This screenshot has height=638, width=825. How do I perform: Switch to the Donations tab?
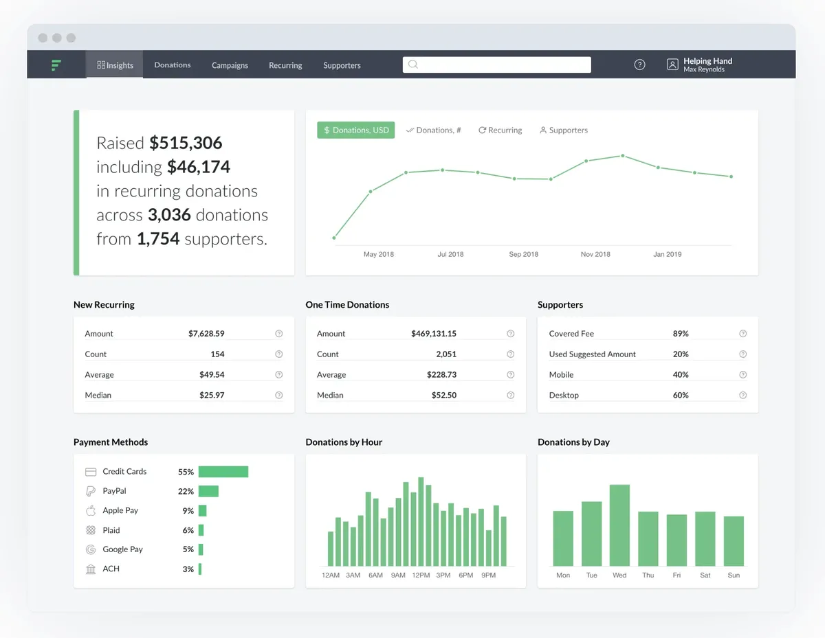click(x=173, y=65)
